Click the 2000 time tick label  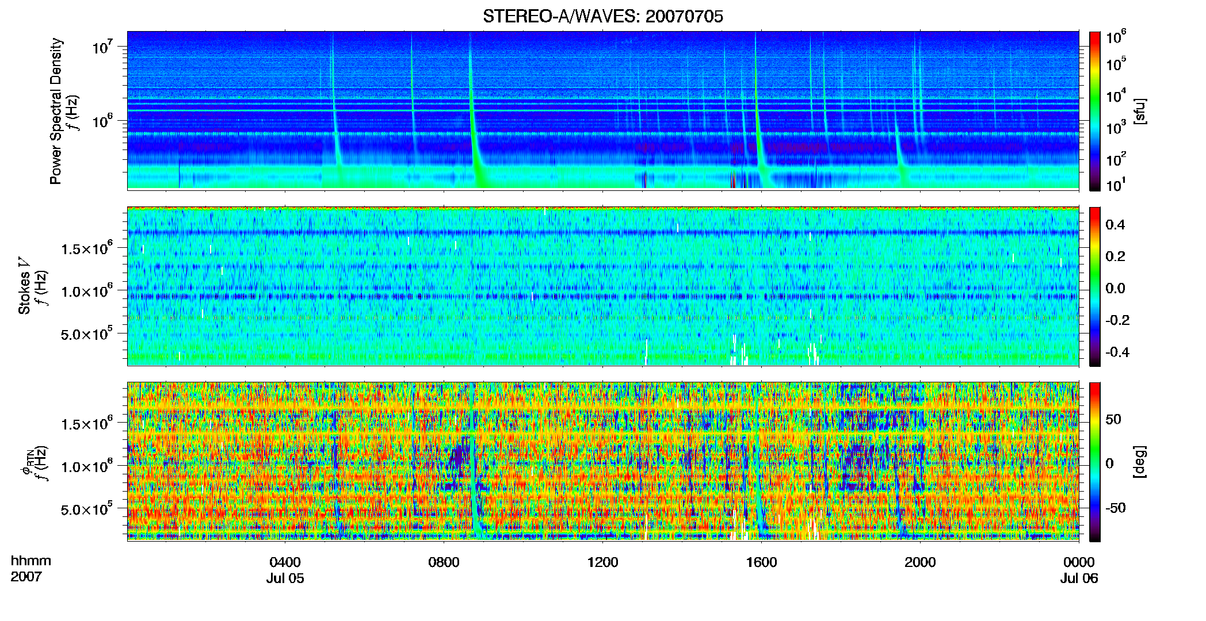[920, 562]
